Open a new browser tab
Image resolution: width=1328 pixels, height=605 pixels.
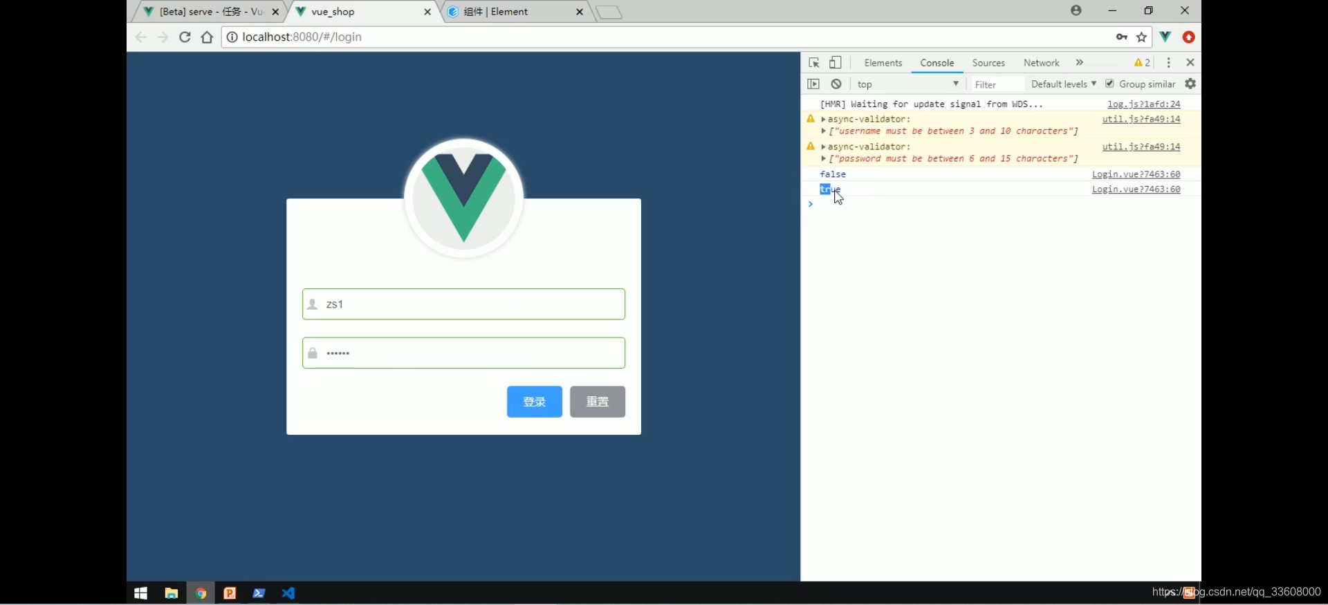609,12
